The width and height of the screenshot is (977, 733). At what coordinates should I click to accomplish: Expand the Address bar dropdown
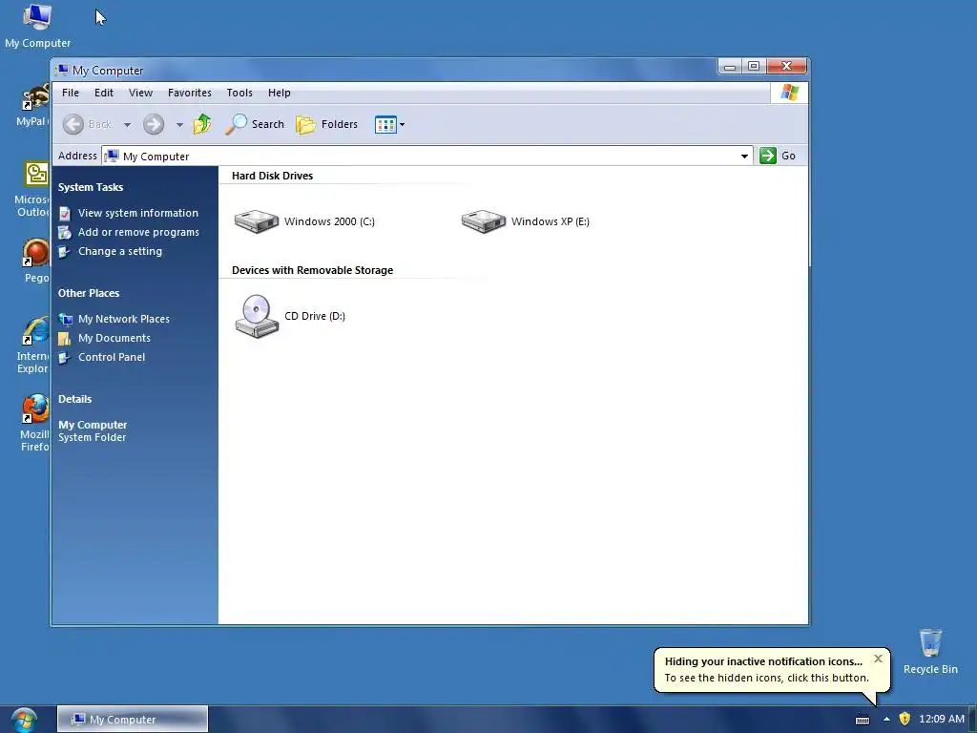point(744,156)
